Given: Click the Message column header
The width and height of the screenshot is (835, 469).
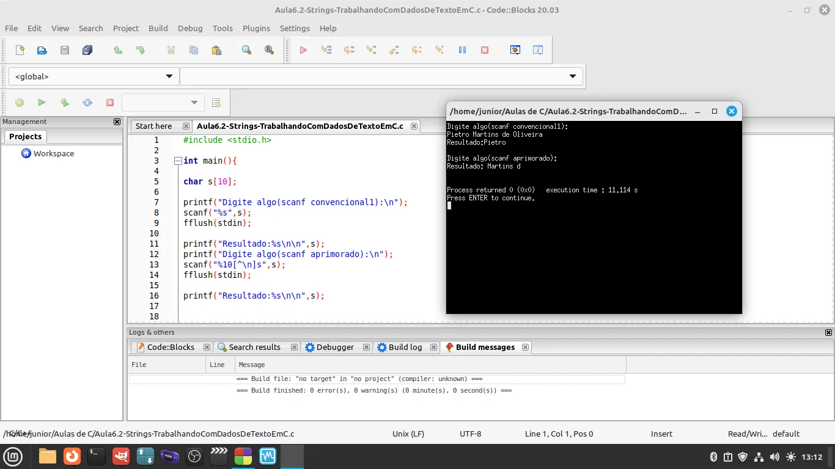Looking at the screenshot, I should [252, 365].
